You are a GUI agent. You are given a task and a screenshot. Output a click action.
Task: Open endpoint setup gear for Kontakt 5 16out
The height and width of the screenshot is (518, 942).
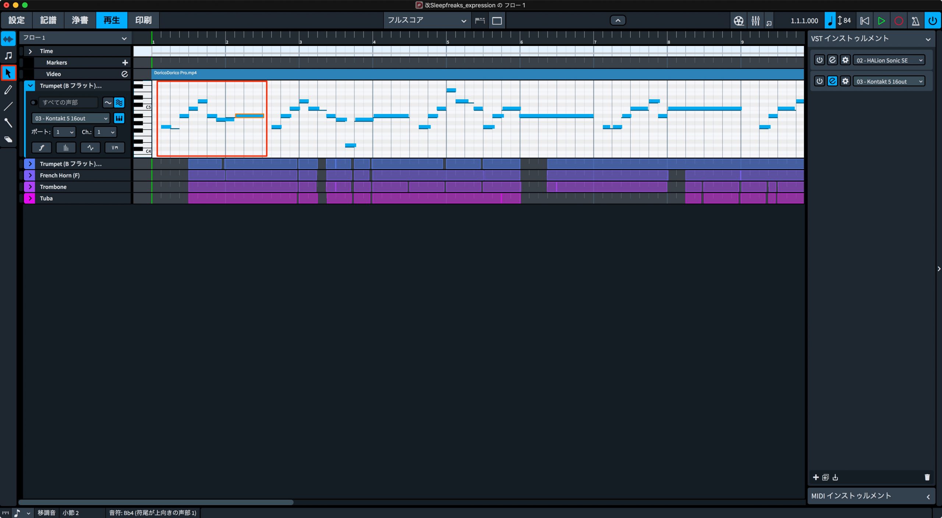(845, 81)
